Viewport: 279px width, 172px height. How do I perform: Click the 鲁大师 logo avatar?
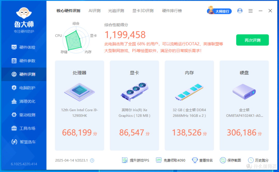point(24,13)
